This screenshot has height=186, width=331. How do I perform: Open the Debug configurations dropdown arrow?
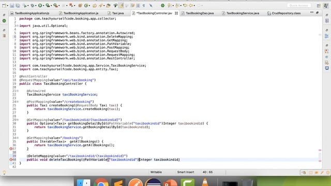click(36, 6)
